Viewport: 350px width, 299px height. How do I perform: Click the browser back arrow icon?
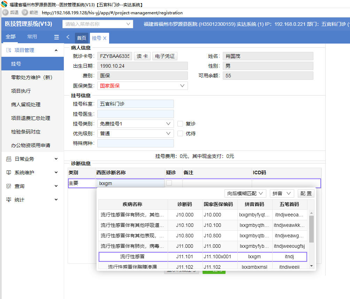pos(5,12)
